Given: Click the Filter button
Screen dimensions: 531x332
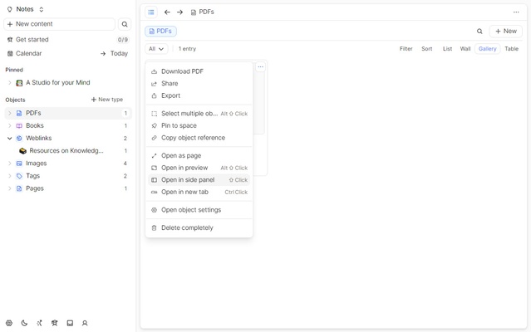Looking at the screenshot, I should (406, 49).
